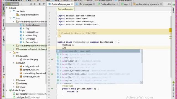Close the customdialog_layout.xml tab
Screen dimensions: 177x99
(161, 4)
